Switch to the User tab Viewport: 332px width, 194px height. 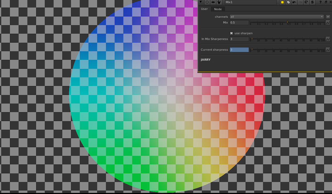point(204,9)
